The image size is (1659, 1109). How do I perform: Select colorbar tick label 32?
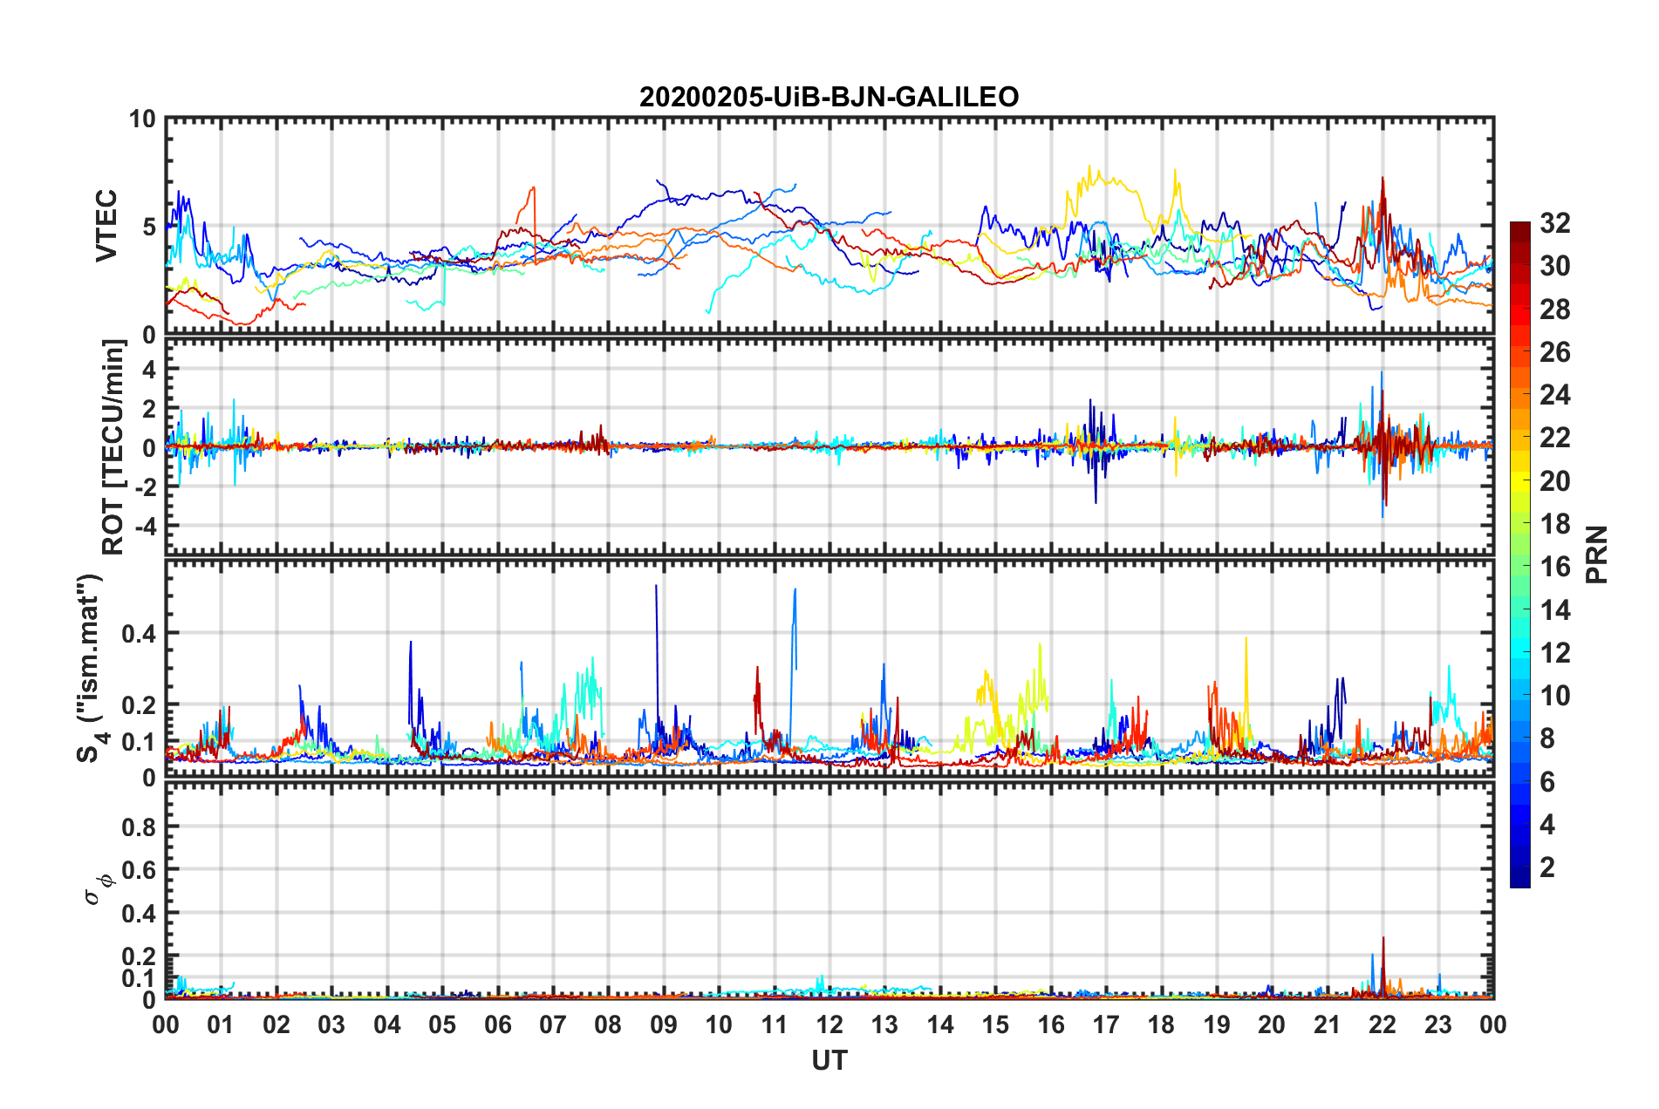click(1554, 223)
